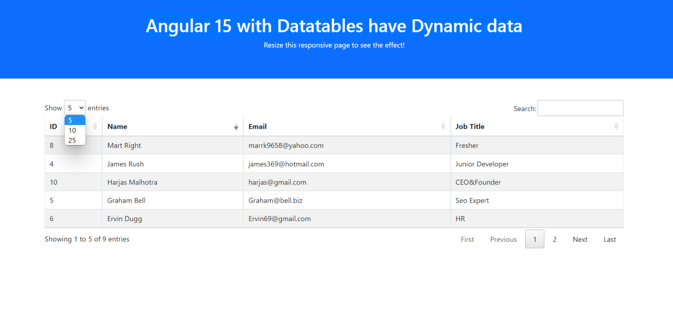Click the Name column sort arrow icon
This screenshot has height=314, width=673.
coord(236,127)
